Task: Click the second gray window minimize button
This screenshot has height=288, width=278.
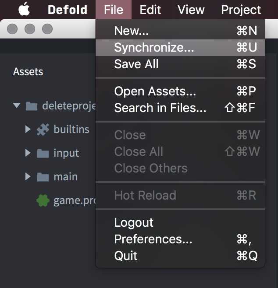Action: [30, 29]
